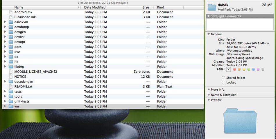Collapse the Preview section
This screenshot has width=276, height=139.
[x=209, y=100]
